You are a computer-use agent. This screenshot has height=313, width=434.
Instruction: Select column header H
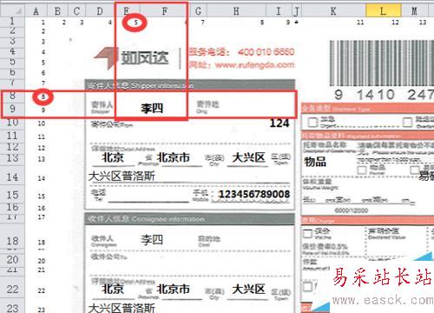(236, 11)
